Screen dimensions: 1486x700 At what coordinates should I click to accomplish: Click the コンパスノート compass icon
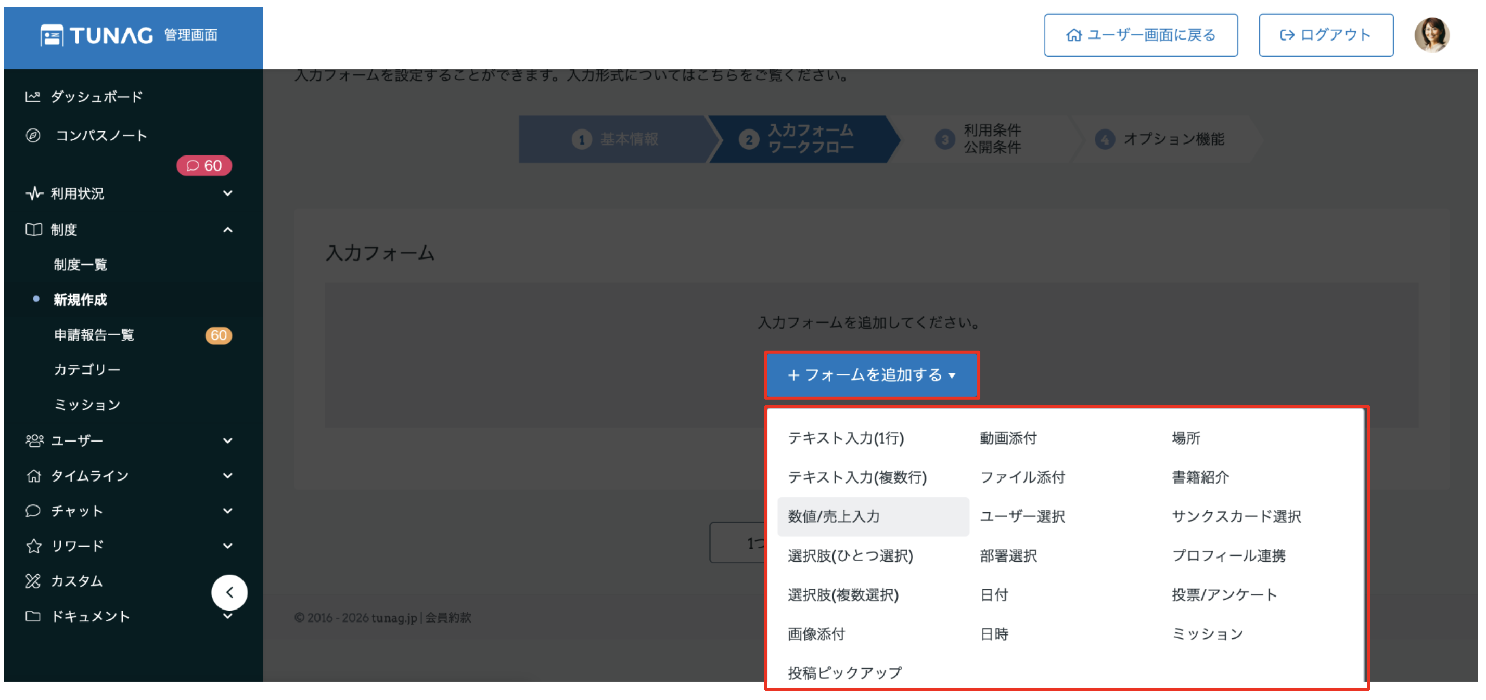33,136
